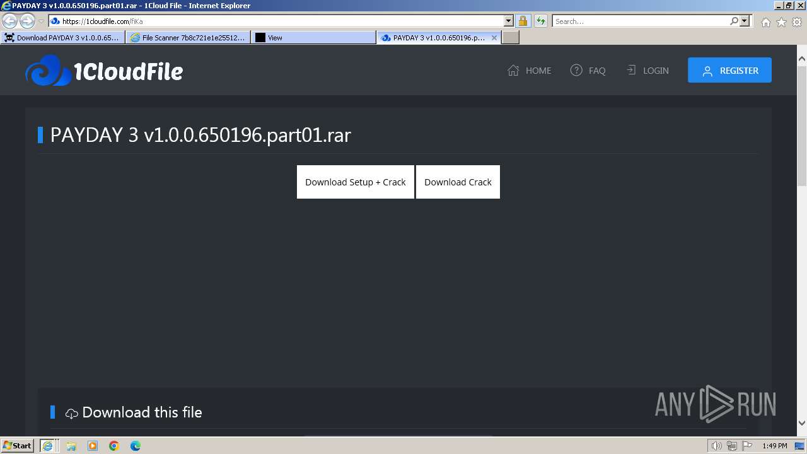
Task: Switch to the Download PAYDAY 3 tab
Action: [x=63, y=38]
